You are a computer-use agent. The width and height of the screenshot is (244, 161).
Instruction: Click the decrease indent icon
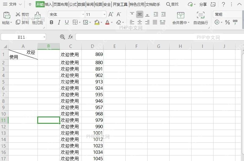click(x=156, y=14)
